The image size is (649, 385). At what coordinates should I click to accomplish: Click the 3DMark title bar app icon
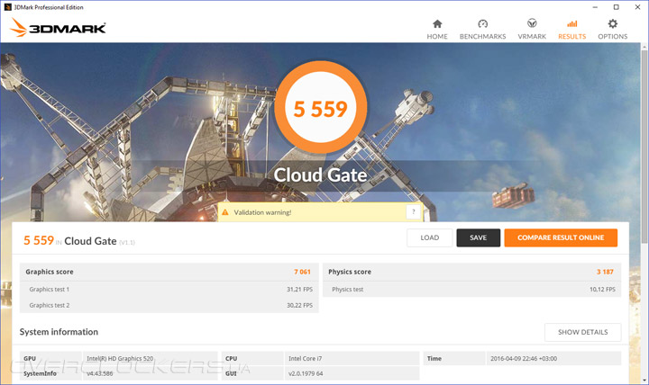(x=7, y=7)
